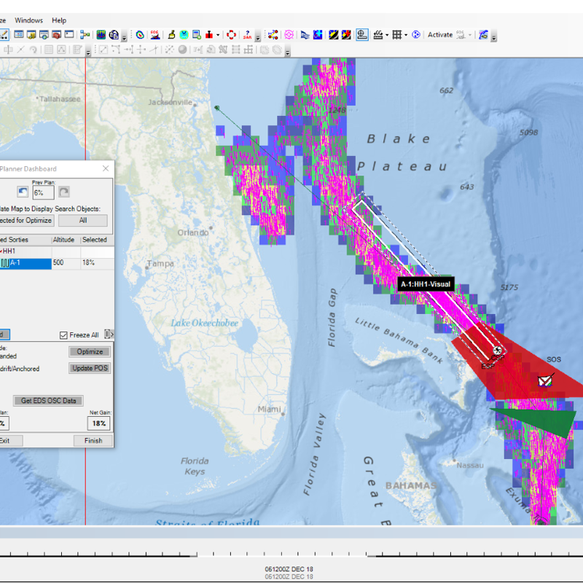Viewport: 583px width, 583px height.
Task: Click the red stamp tool icon
Action: pos(209,34)
